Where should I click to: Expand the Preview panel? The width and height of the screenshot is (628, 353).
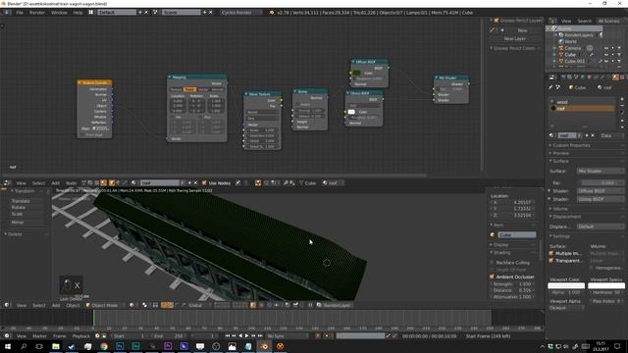560,153
